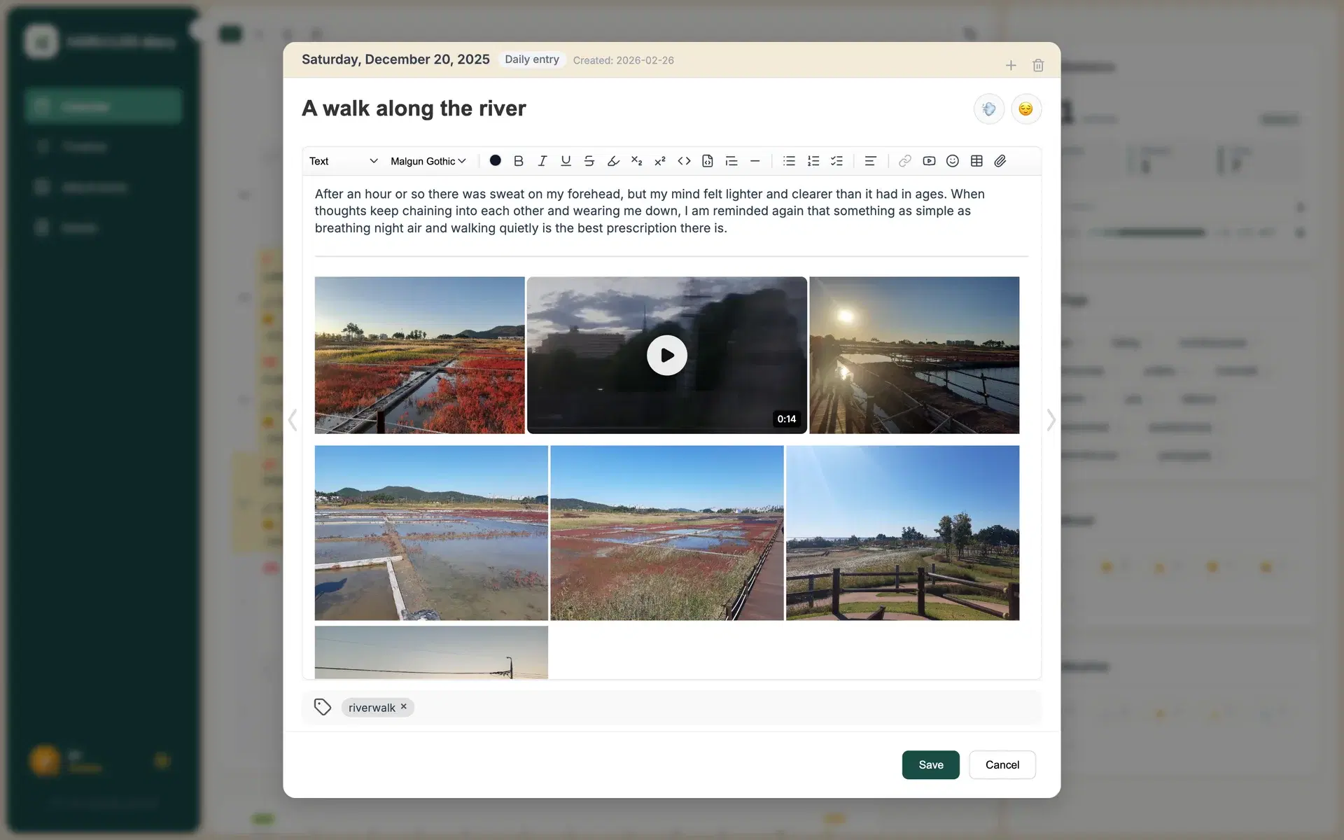Insert a code block

pyautogui.click(x=708, y=161)
